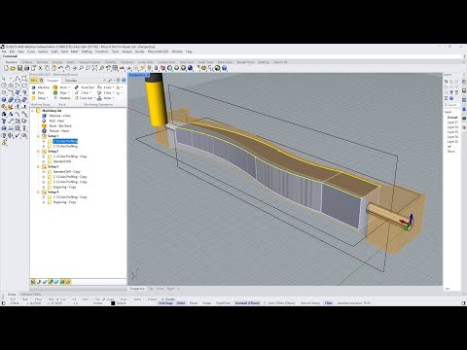Click the Cut scissors icon
467x350 pixels.
click(x=40, y=68)
